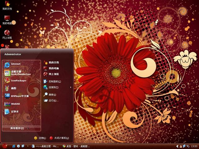The image size is (199, 149).
Task: Open the 我的电脑 desktop icon
Action: [7, 20]
